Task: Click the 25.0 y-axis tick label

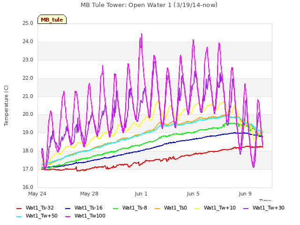Action: tap(28, 23)
